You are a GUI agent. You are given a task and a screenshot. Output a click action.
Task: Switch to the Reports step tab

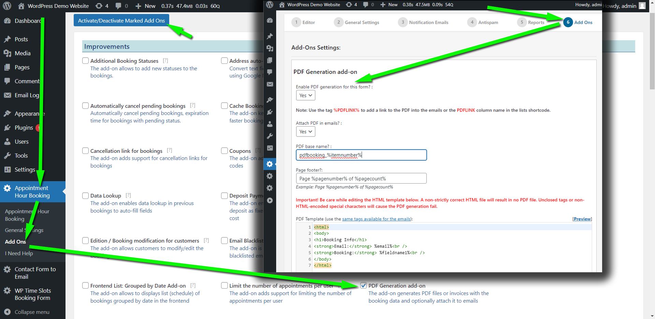pos(531,22)
